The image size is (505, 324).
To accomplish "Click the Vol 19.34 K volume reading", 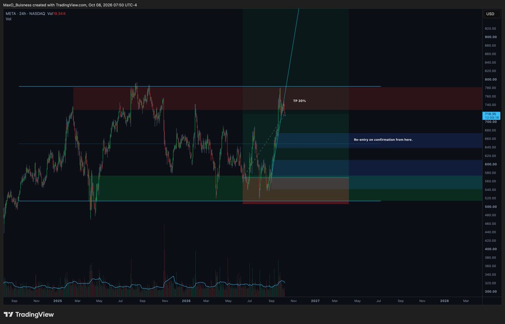I will click(x=56, y=14).
